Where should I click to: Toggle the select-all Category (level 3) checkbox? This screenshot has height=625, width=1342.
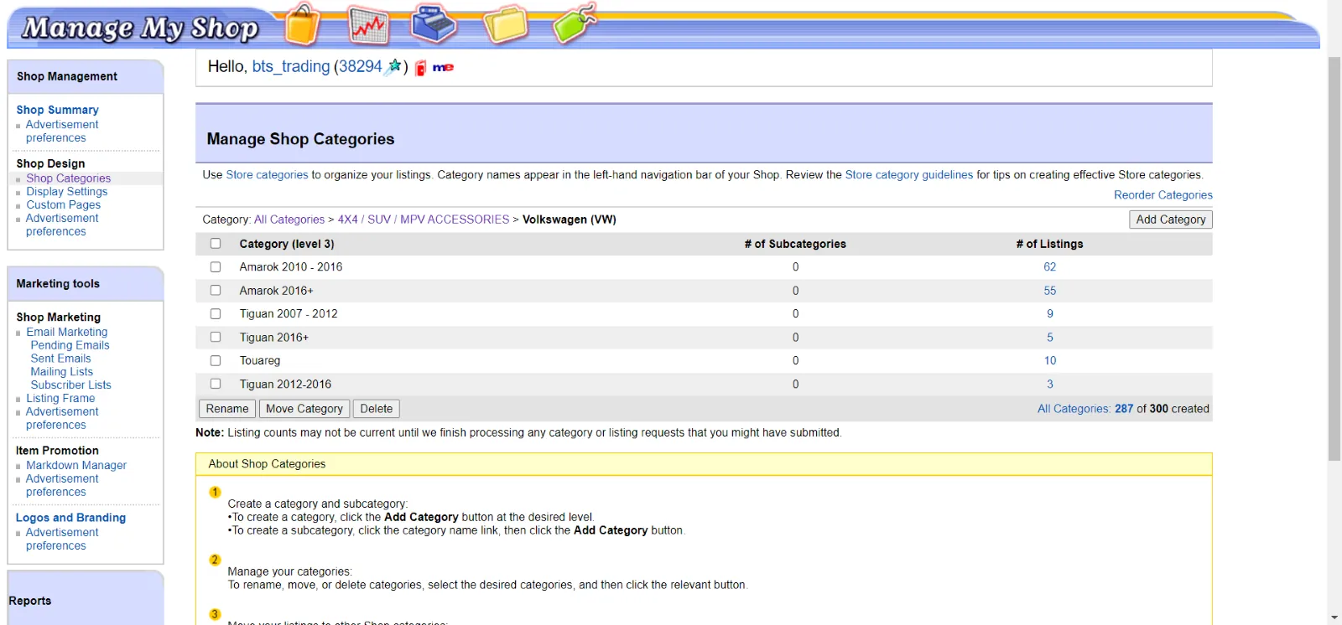tap(216, 244)
